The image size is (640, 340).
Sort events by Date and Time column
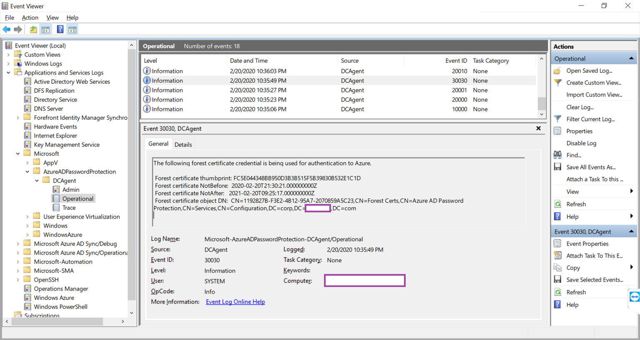click(282, 60)
